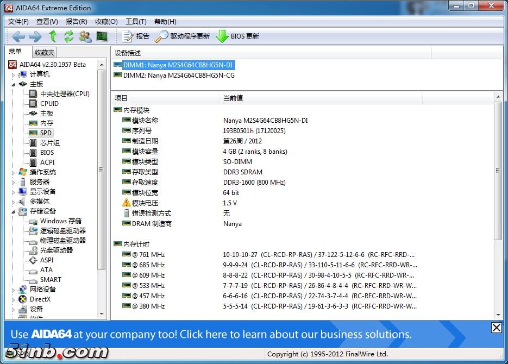
Task: Expand the 多媒体 tree node
Action: tap(13, 202)
